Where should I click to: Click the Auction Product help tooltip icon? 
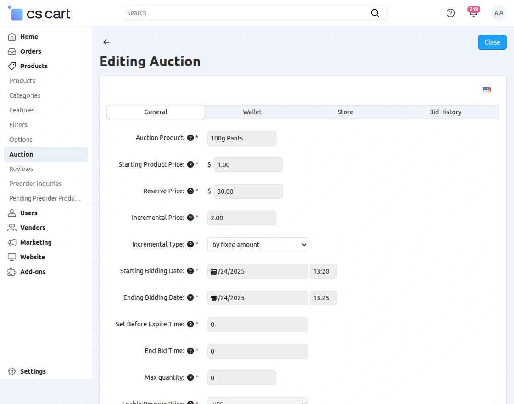(190, 137)
